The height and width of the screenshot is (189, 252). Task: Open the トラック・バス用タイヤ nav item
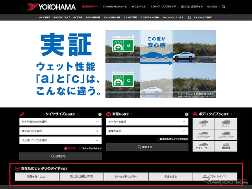(x=163, y=7)
